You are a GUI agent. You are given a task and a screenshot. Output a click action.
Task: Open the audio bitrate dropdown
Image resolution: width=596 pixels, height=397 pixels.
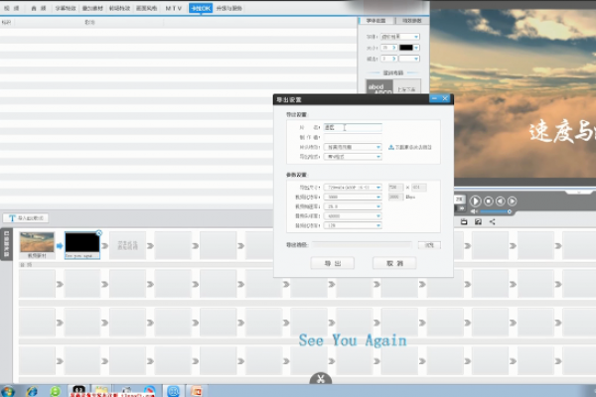point(353,225)
